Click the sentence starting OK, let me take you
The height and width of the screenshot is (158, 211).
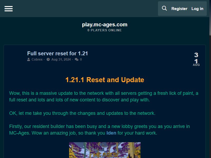(x=82, y=113)
